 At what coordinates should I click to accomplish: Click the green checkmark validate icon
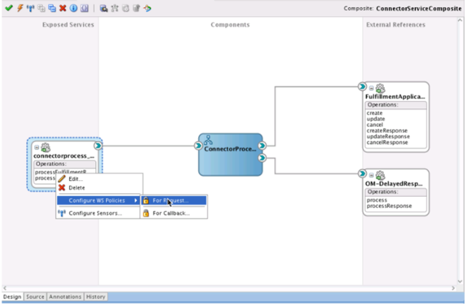9,8
